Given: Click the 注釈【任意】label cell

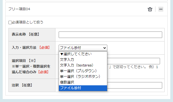Looking at the screenshot, I should click(32, 85).
